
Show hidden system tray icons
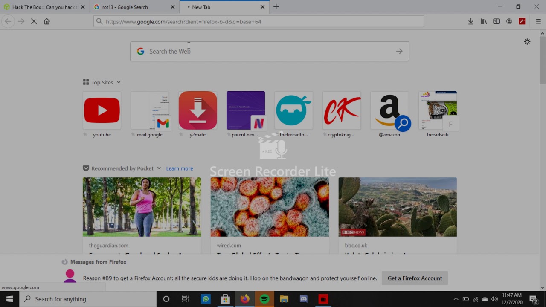point(456,299)
